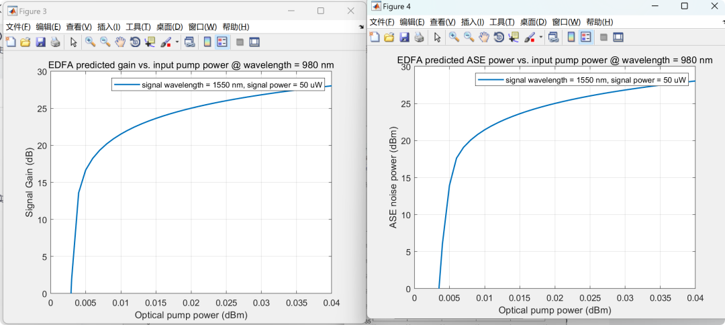The width and height of the screenshot is (725, 325).
Task: Open 查看(V) menu in Figure 4
Action: [443, 21]
